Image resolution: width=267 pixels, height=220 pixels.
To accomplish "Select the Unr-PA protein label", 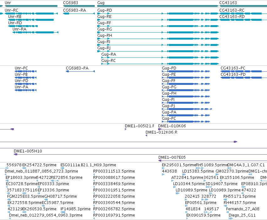I will click(21, 87).
